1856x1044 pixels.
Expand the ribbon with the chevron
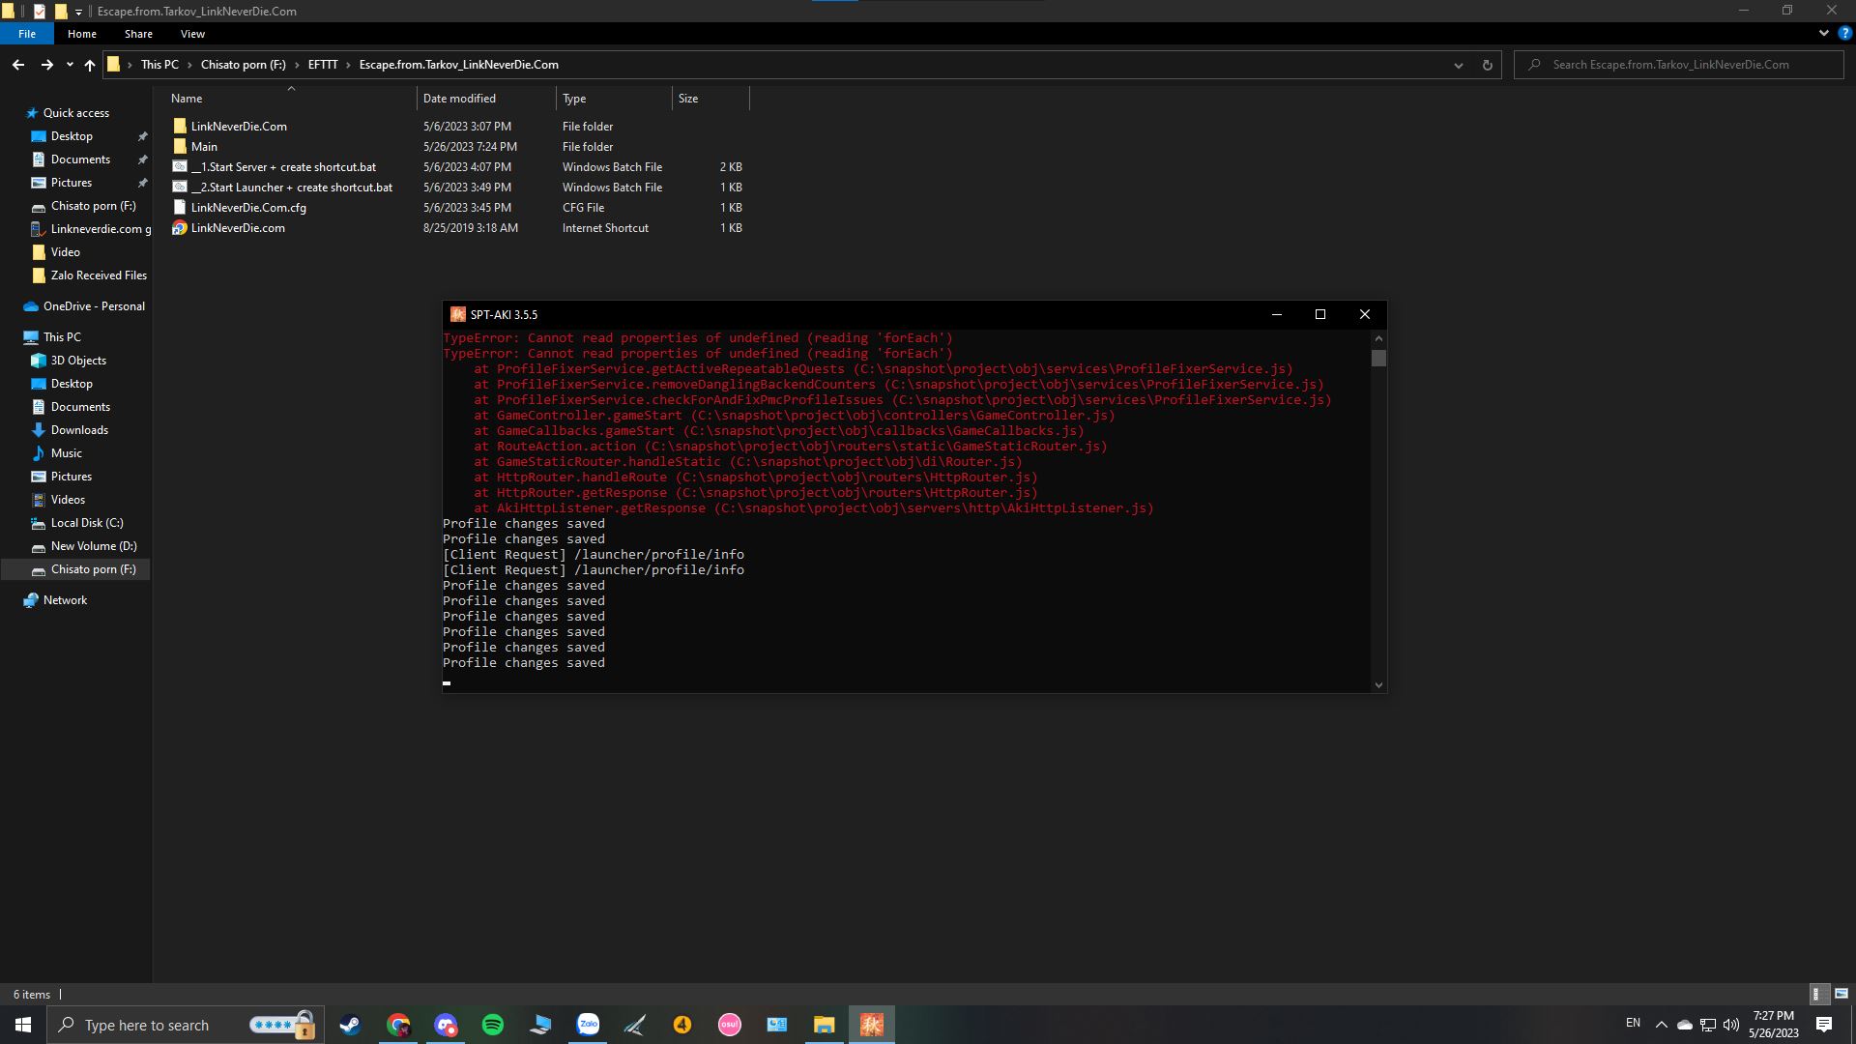click(x=1823, y=33)
